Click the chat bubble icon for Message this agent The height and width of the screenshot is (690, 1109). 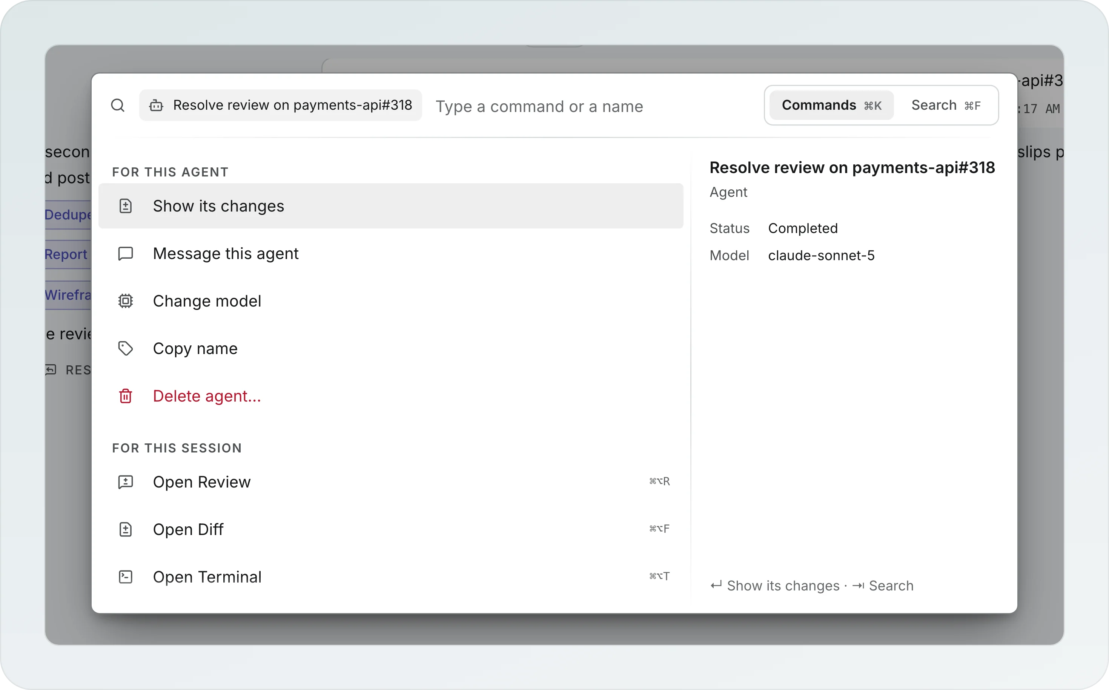[126, 253]
